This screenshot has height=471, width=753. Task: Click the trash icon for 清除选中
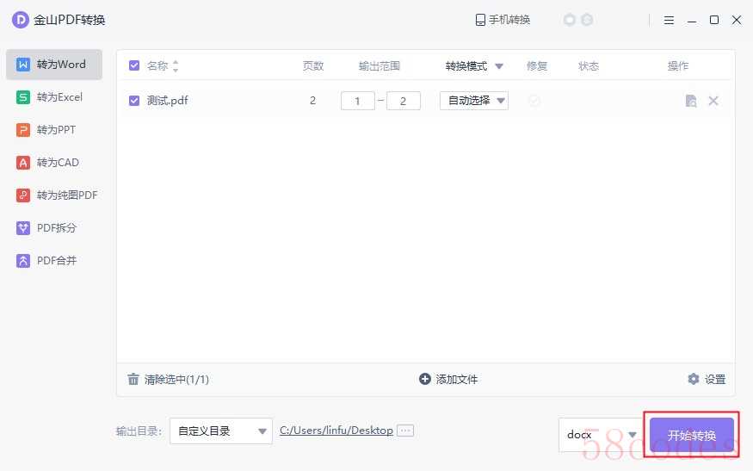click(133, 379)
